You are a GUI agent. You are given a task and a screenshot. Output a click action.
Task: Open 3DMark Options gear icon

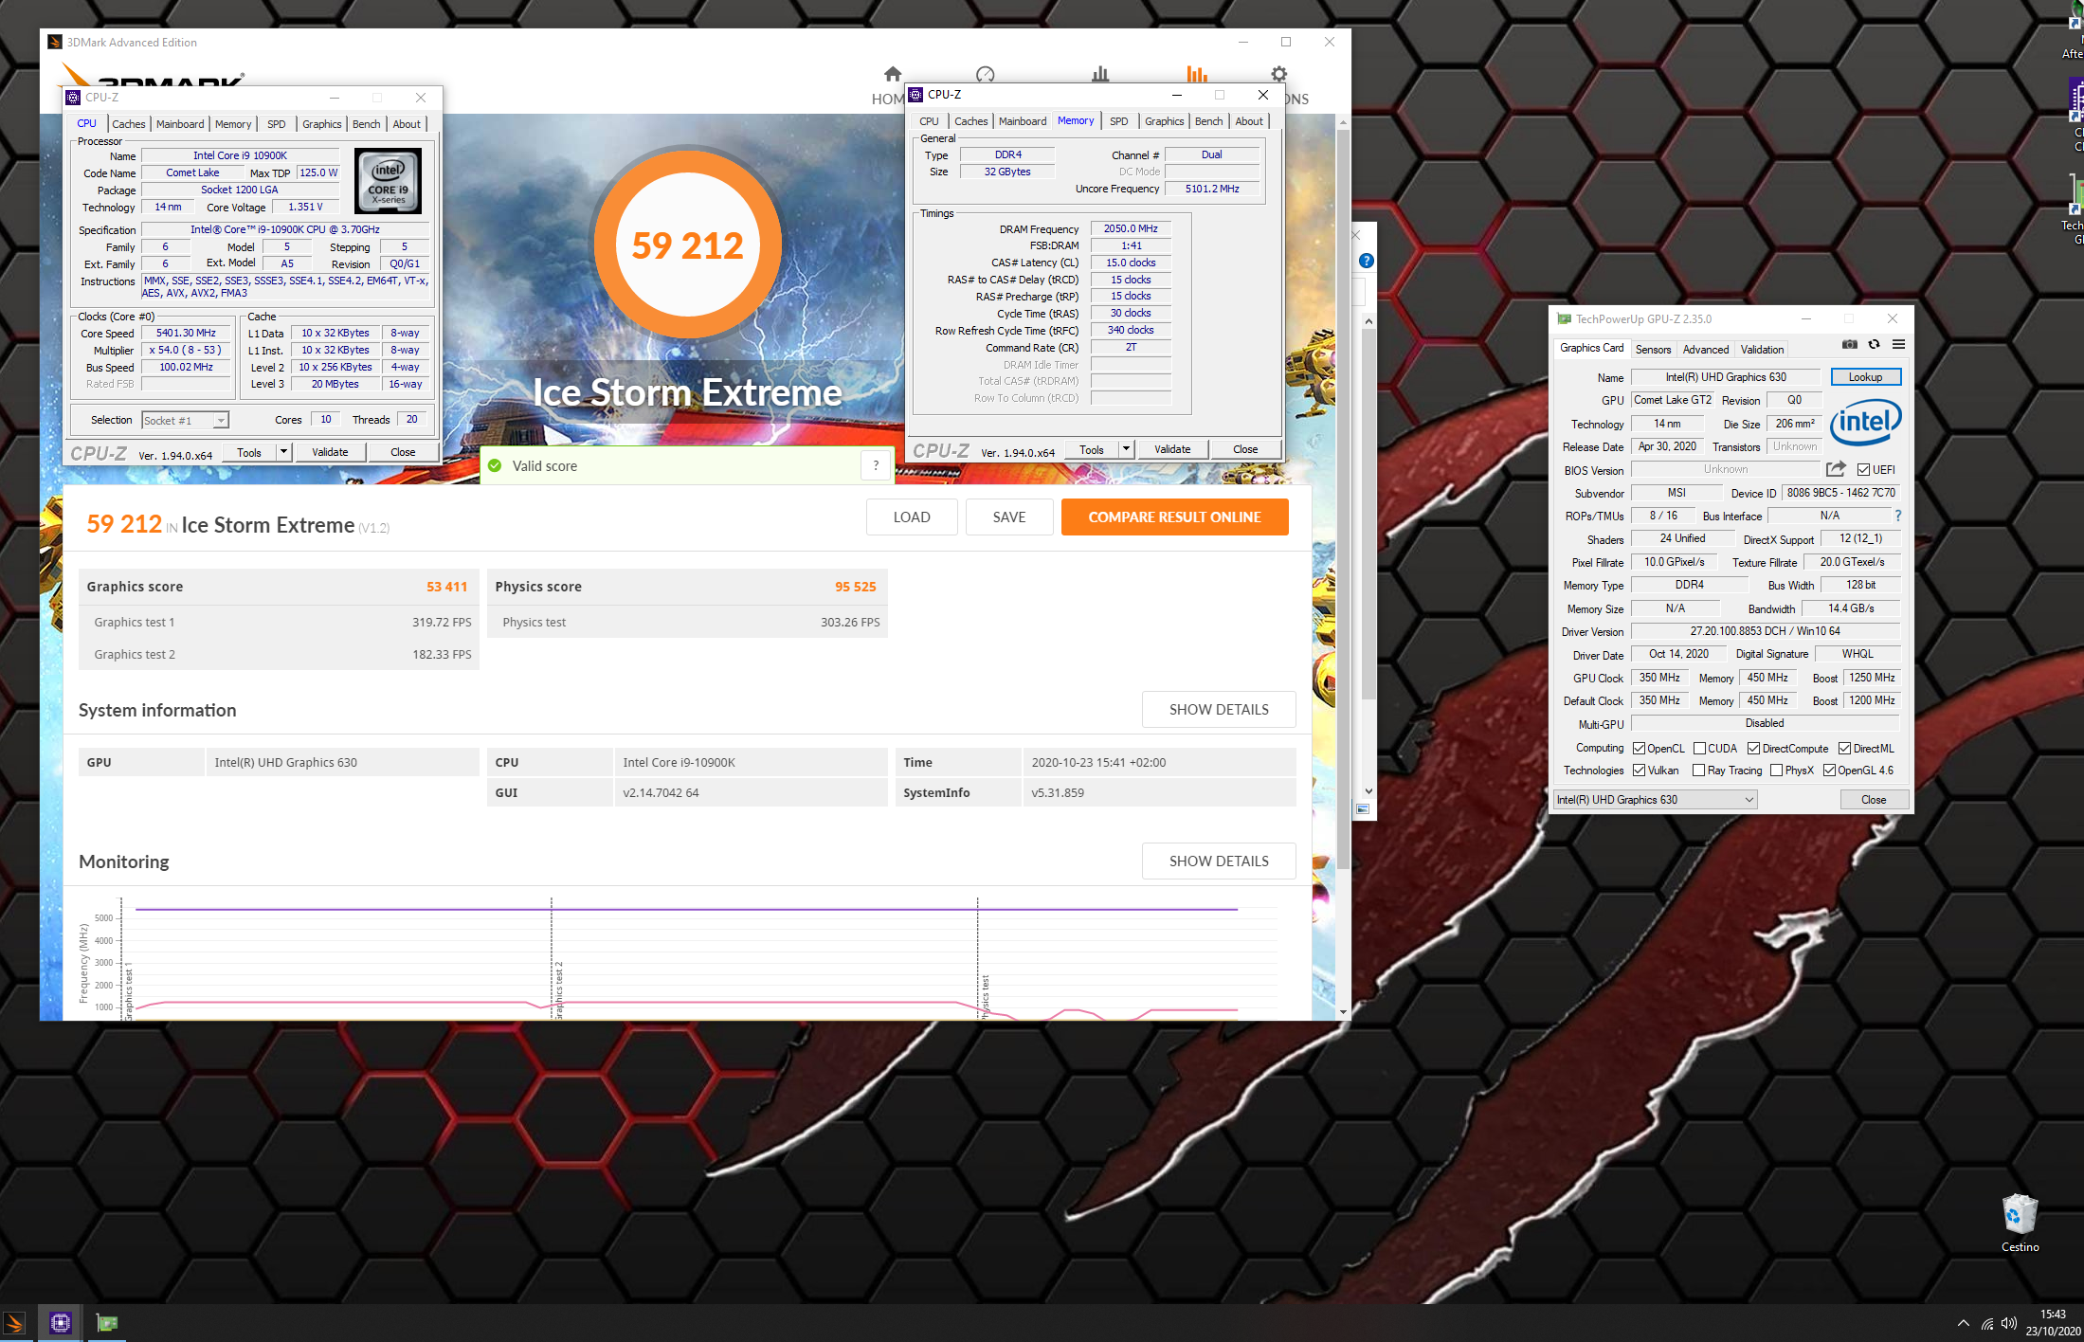(1278, 74)
